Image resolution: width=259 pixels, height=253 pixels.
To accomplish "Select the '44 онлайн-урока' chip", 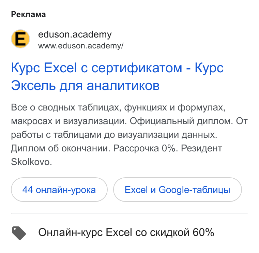I will [59, 190].
